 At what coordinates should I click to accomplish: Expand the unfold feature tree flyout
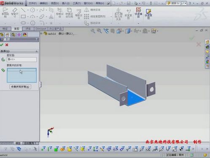pyautogui.click(x=41, y=34)
